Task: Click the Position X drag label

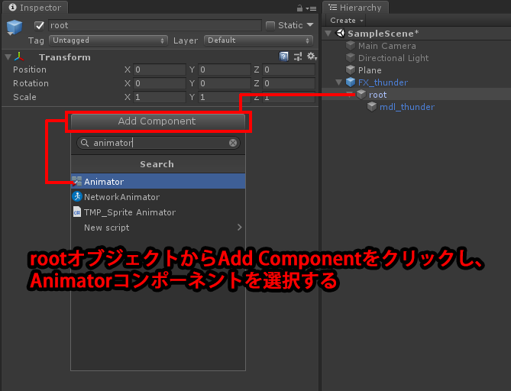Action: click(x=128, y=69)
